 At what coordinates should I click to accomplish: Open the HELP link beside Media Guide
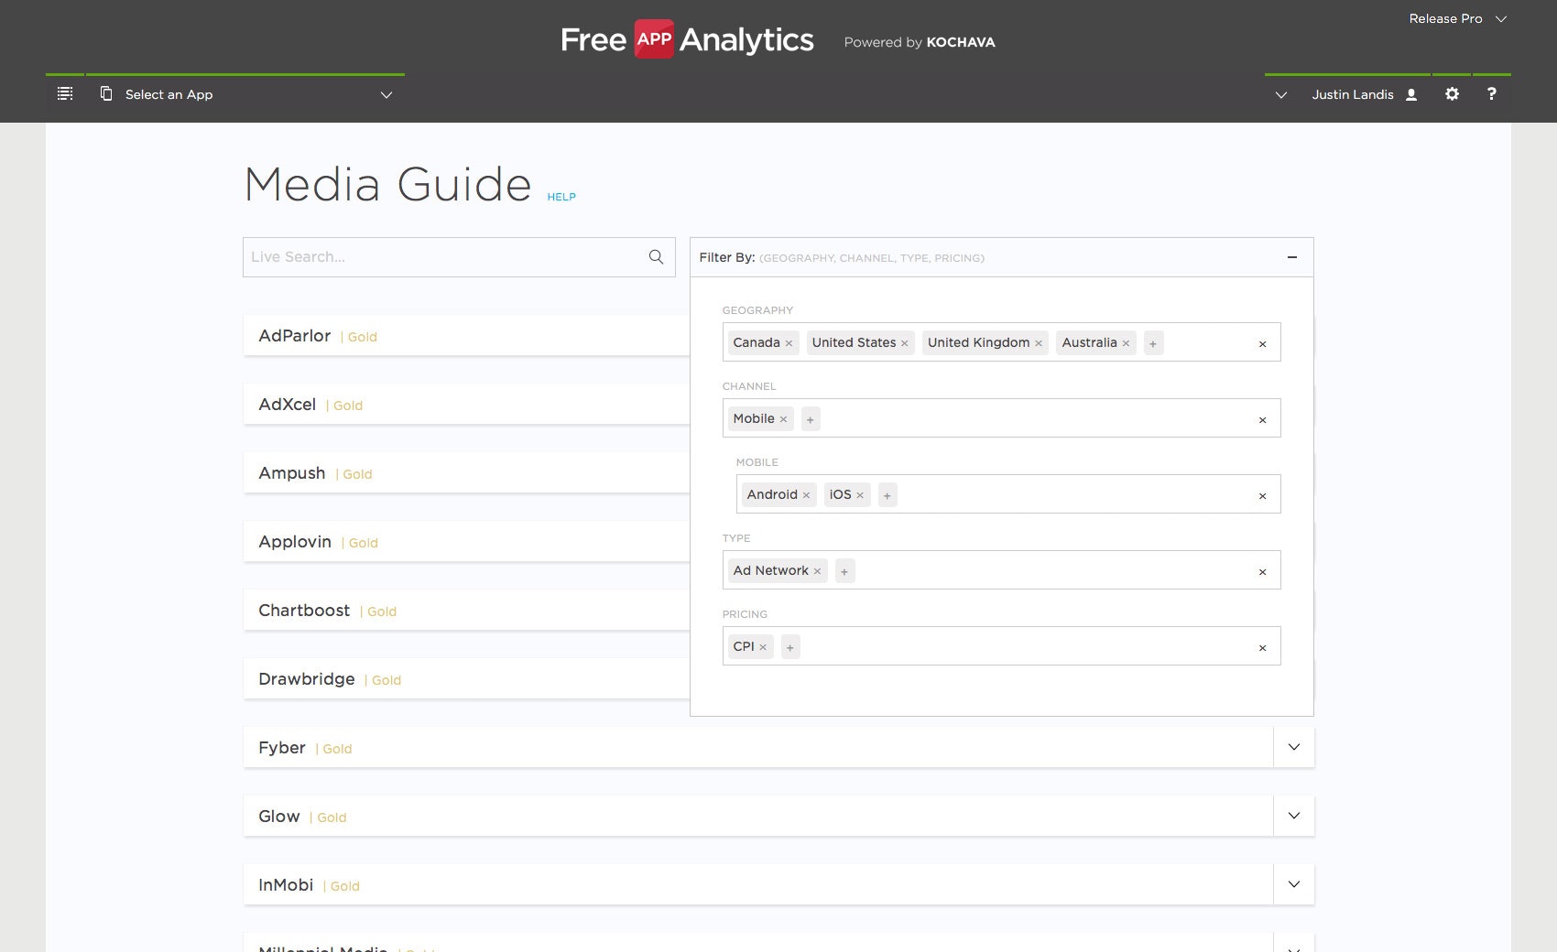[561, 197]
